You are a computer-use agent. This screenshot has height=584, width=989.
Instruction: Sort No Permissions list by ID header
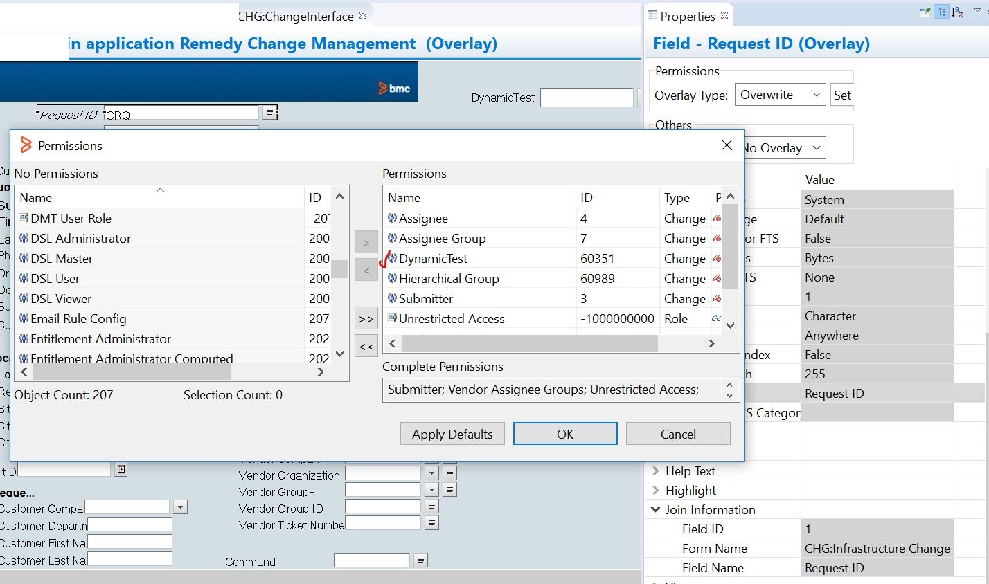(x=317, y=197)
